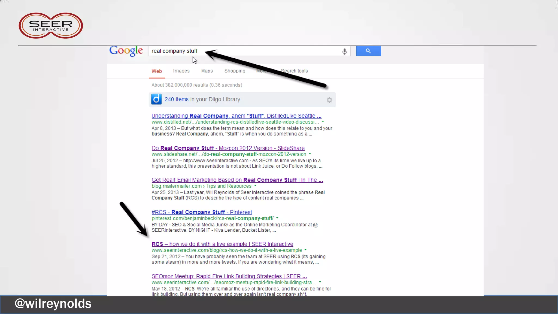Open the Diigo library settings gear
Screen dimensions: 558x314
point(329,100)
